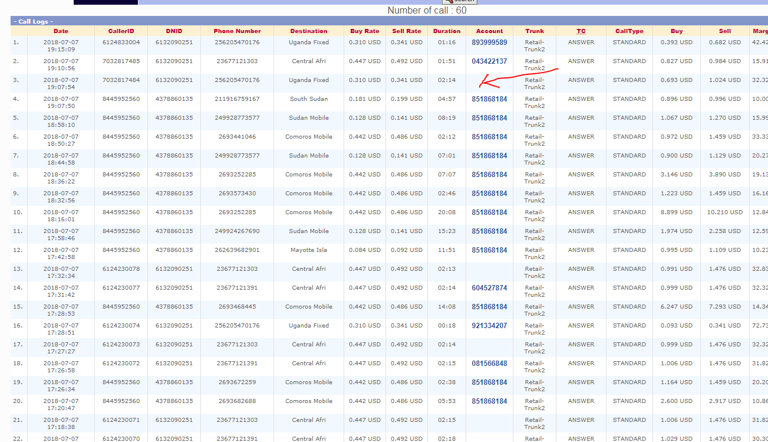The height and width of the screenshot is (442, 768).
Task: Click the 00:18 duration cell
Action: tap(447, 326)
